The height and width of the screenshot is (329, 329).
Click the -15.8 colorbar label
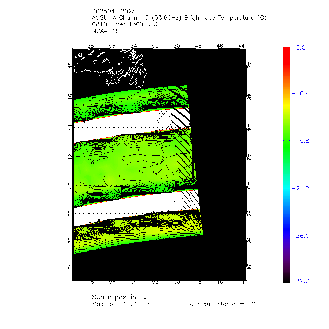click(300, 141)
